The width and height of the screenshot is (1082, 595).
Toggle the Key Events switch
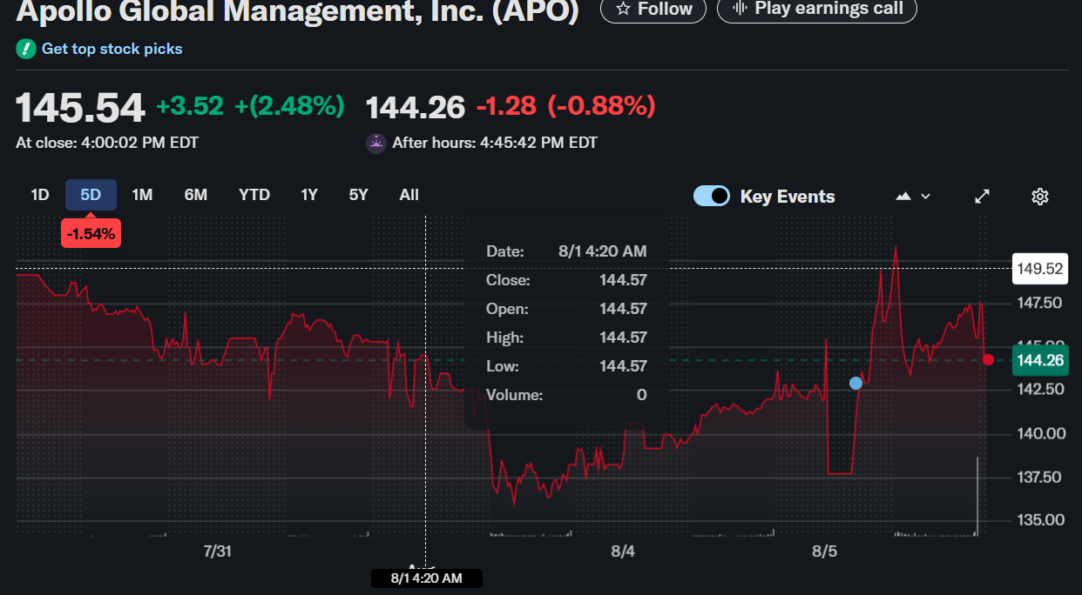[x=712, y=196]
